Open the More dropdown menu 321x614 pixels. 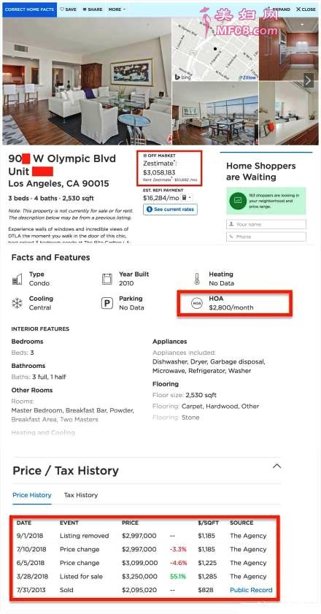[x=117, y=9]
